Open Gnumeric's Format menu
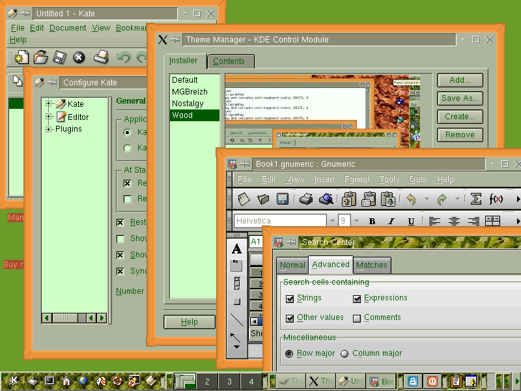This screenshot has width=521, height=391. point(356,179)
